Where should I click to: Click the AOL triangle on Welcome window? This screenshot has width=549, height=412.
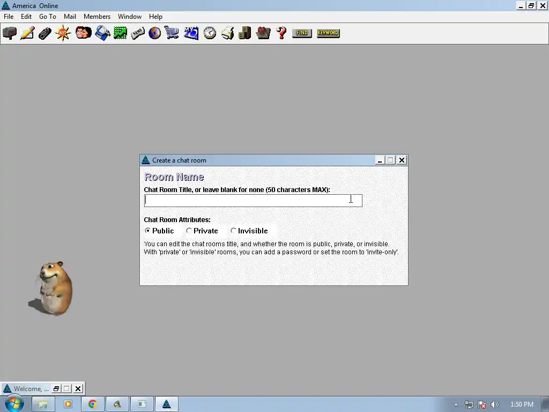pyautogui.click(x=7, y=388)
